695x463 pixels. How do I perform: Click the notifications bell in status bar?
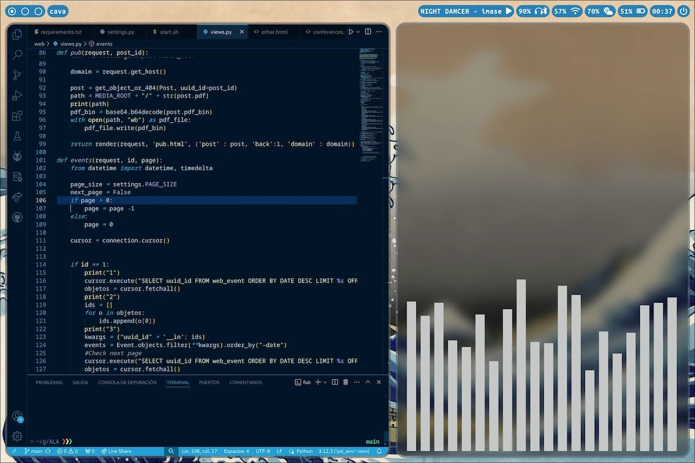tap(379, 451)
